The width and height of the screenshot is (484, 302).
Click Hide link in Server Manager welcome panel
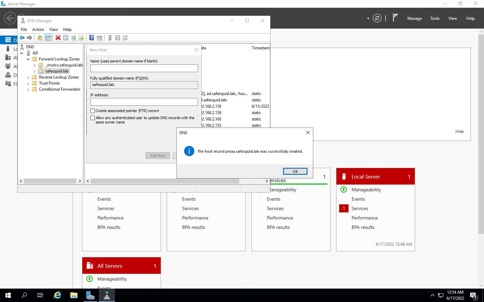pyautogui.click(x=459, y=132)
